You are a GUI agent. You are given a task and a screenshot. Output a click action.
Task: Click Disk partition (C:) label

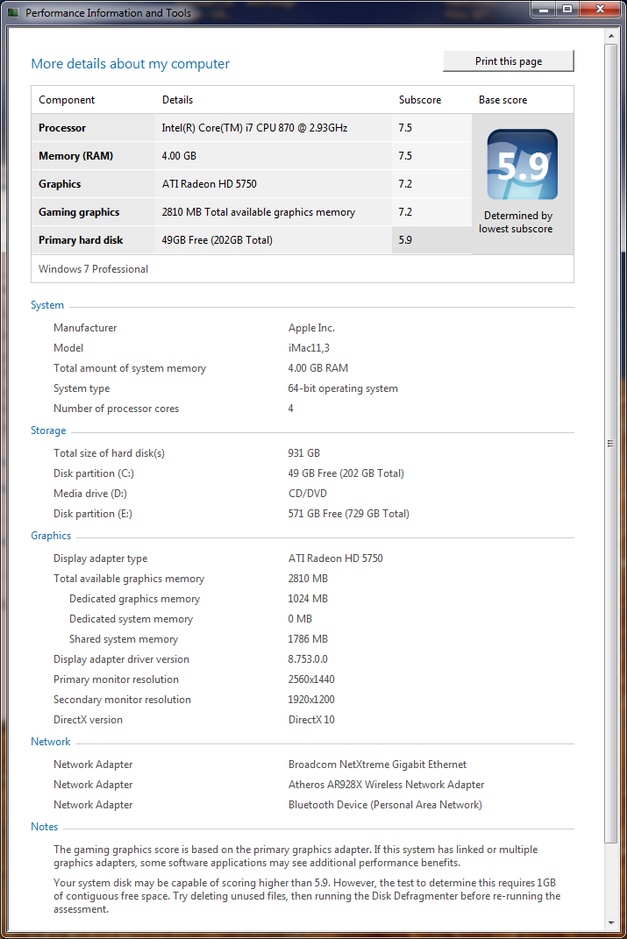coord(94,473)
